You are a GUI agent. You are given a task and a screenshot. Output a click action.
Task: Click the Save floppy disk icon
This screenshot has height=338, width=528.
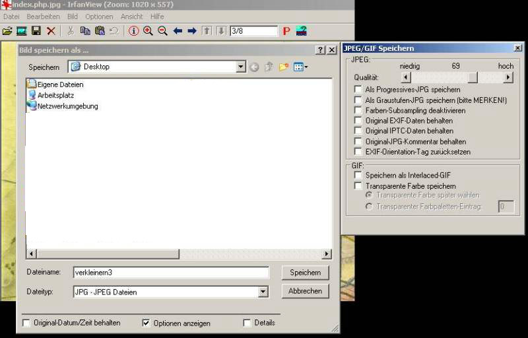pos(36,31)
